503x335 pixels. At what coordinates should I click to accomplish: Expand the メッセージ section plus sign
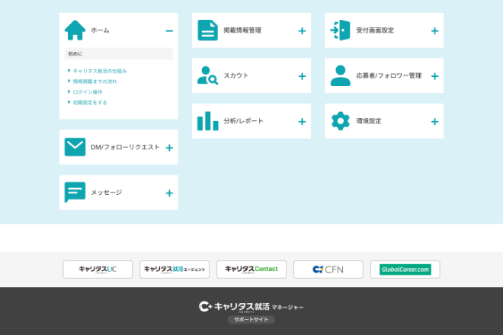(169, 193)
